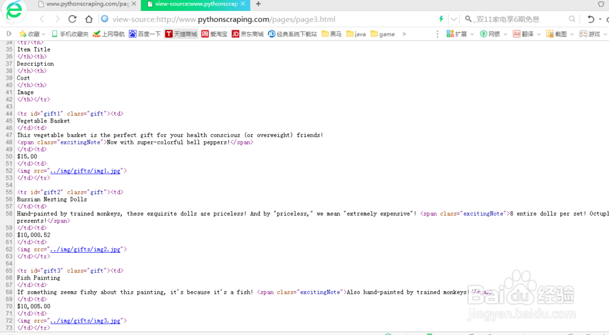The width and height of the screenshot is (609, 335).
Task: Click the text 'Fish Painting'
Action: coord(38,278)
